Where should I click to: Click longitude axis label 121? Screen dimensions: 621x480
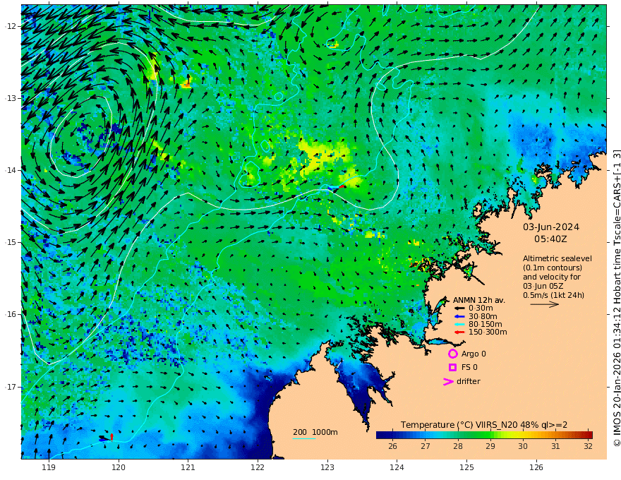[x=188, y=467]
